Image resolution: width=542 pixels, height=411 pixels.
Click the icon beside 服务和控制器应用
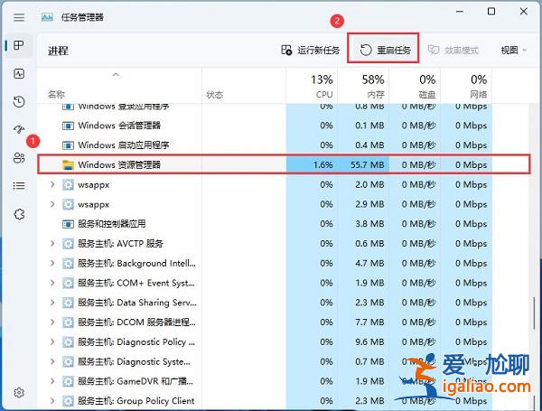click(x=68, y=224)
